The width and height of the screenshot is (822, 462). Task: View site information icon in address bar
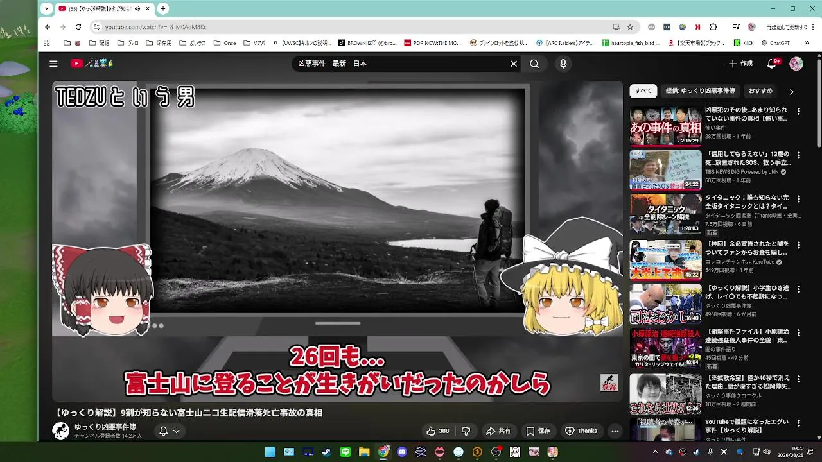[x=96, y=27]
